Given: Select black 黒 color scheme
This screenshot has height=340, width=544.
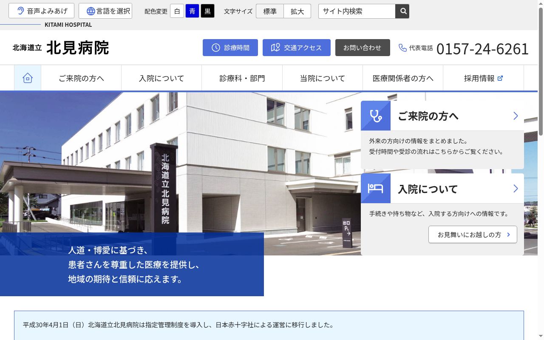Looking at the screenshot, I should pos(207,11).
